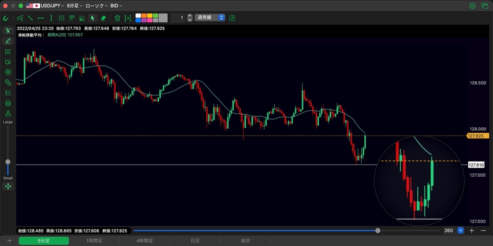Pick the blue color swatch
Screen dimensions: 493x246
pyautogui.click(x=138, y=20)
